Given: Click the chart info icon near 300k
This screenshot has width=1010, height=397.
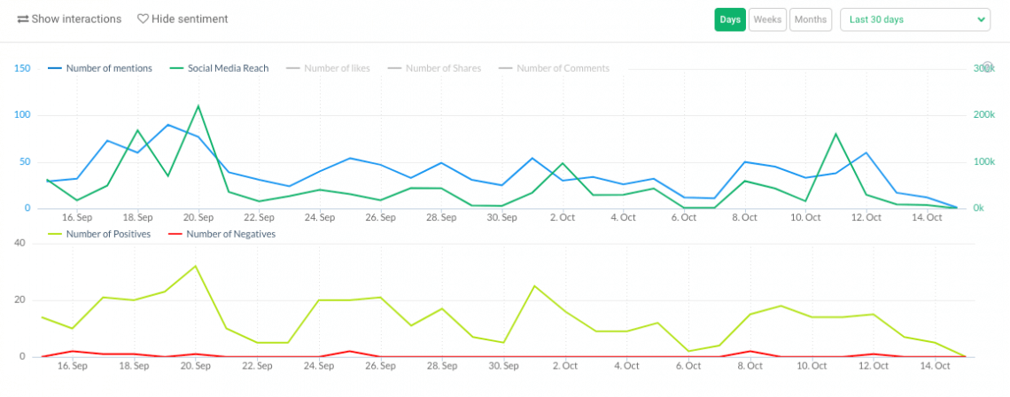Looking at the screenshot, I should (x=988, y=67).
